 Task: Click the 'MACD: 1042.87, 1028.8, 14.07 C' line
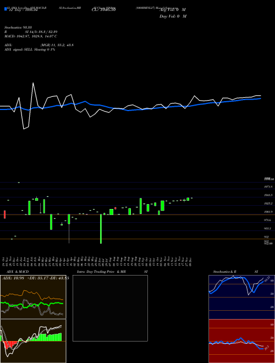point(31,36)
